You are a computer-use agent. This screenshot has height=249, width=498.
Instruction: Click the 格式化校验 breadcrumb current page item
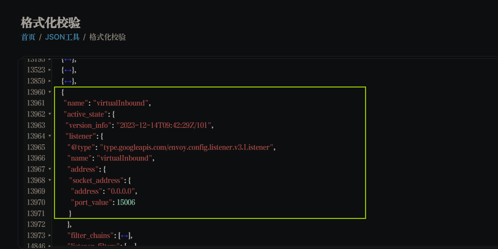[107, 37]
